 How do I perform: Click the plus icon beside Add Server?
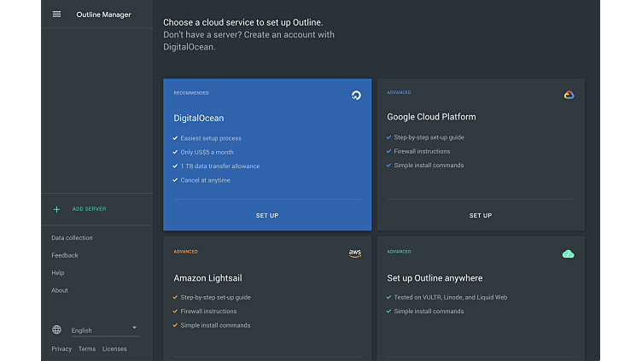[x=56, y=209]
